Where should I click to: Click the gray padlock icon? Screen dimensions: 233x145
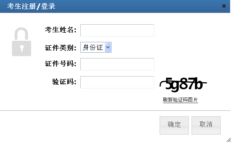22,42
